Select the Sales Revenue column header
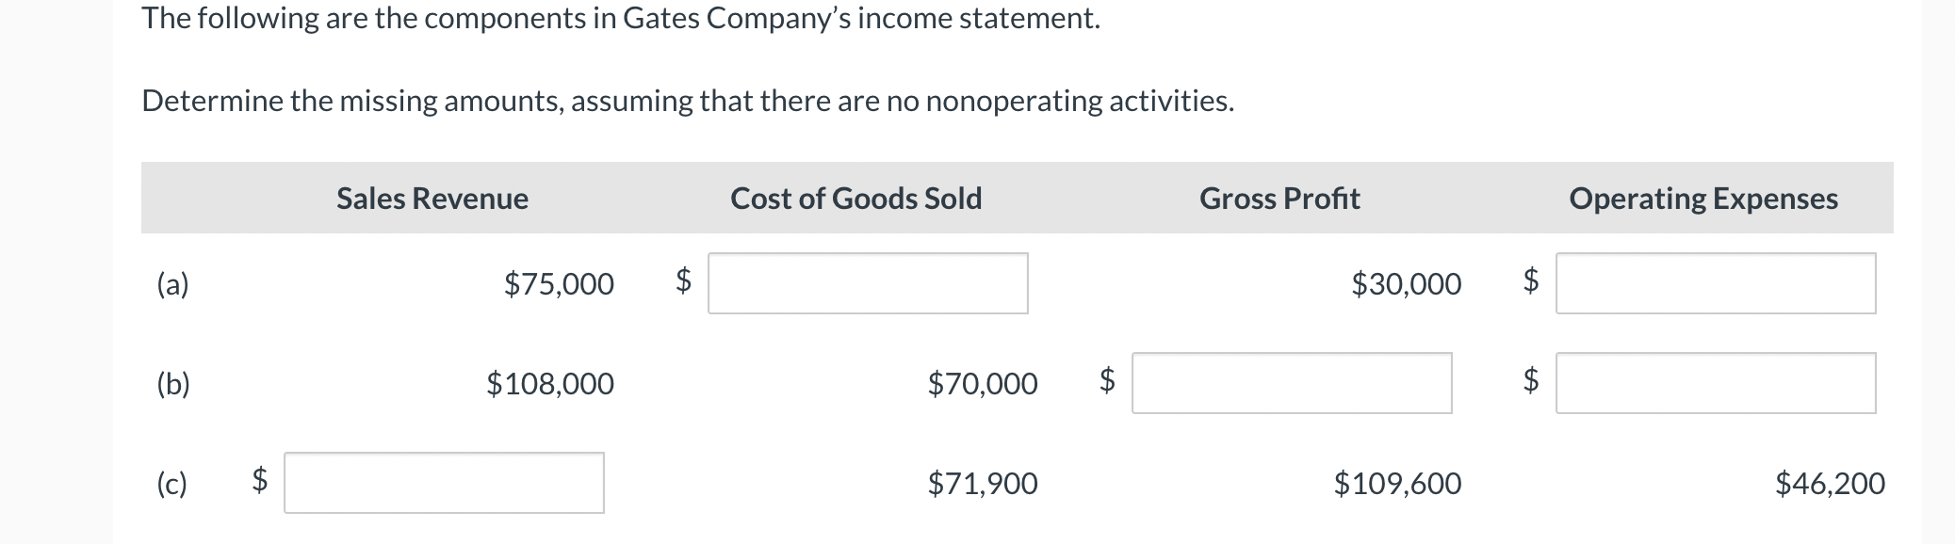The image size is (1955, 544). [x=432, y=199]
